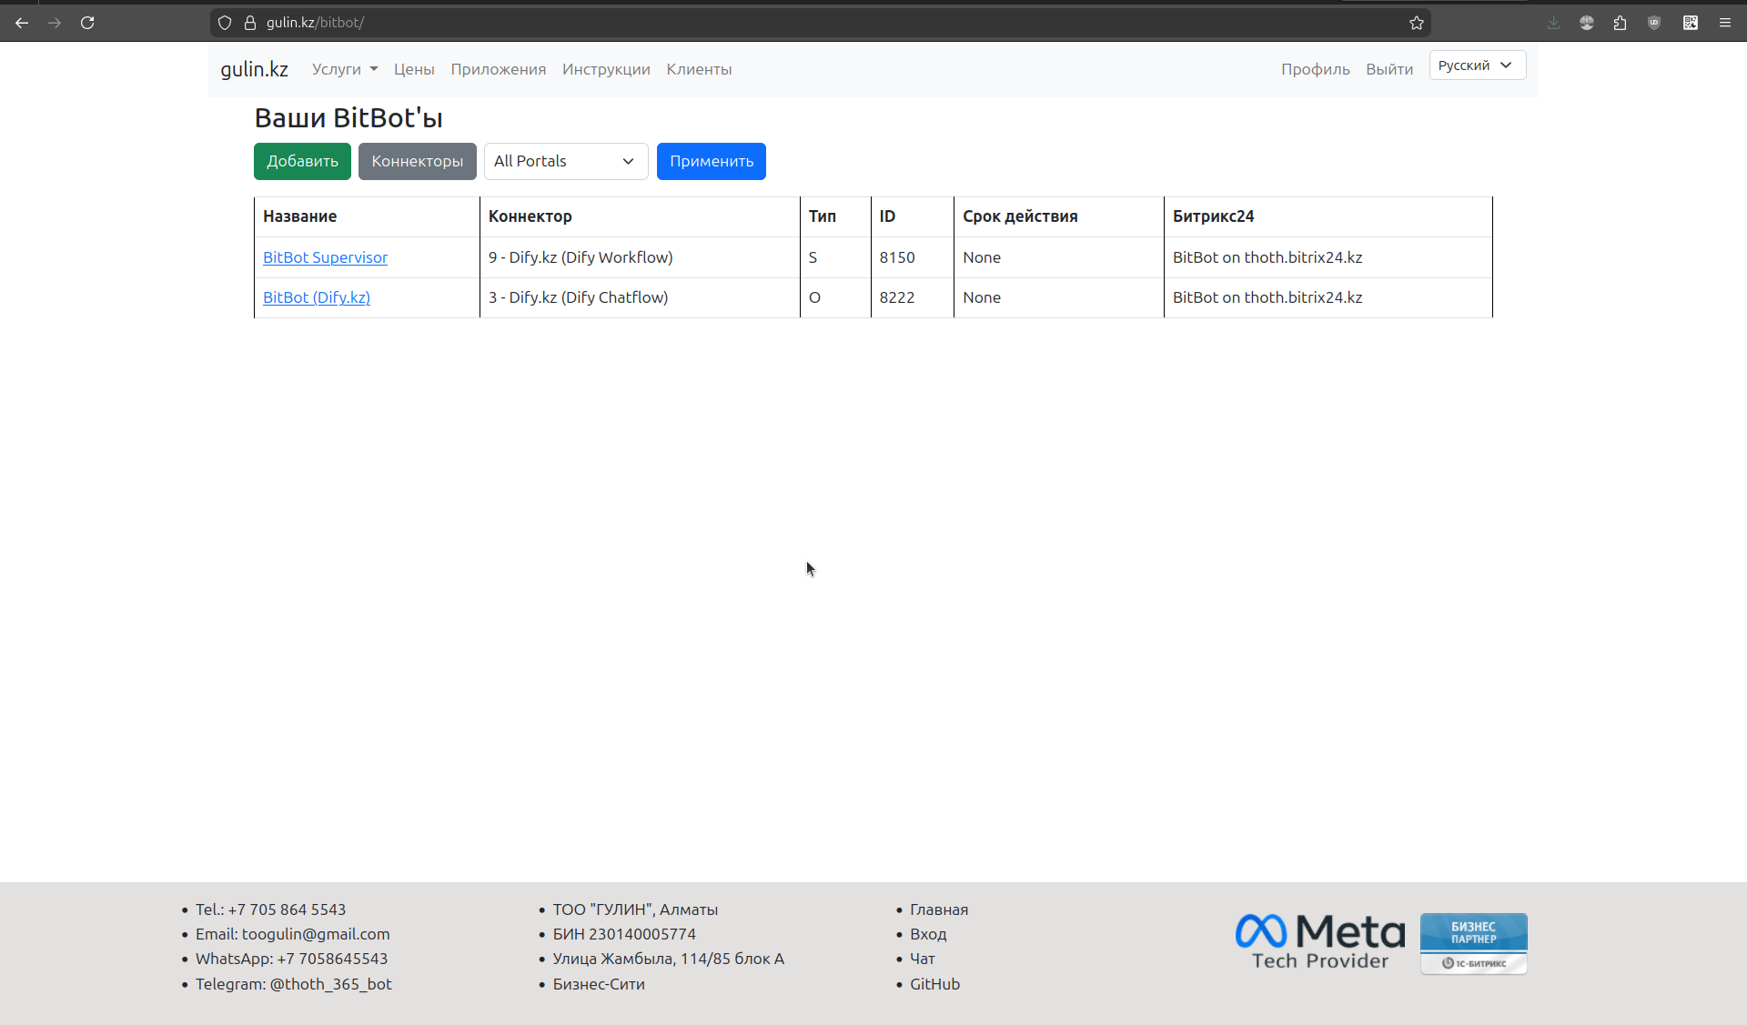The height and width of the screenshot is (1025, 1747).
Task: Click the tracking protection shield icon
Action: click(x=225, y=23)
